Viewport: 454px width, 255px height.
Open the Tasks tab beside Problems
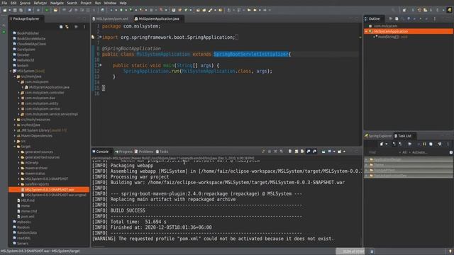click(162, 152)
